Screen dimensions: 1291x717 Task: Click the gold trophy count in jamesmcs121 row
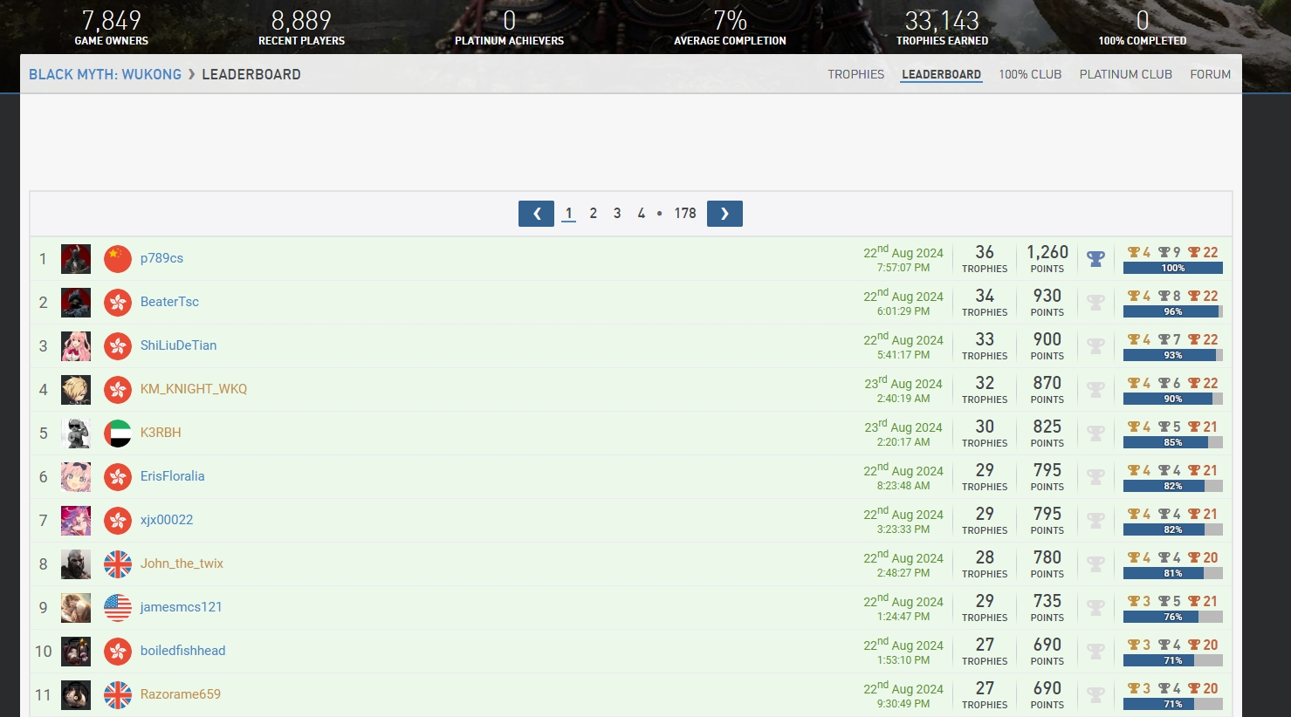(x=1139, y=602)
